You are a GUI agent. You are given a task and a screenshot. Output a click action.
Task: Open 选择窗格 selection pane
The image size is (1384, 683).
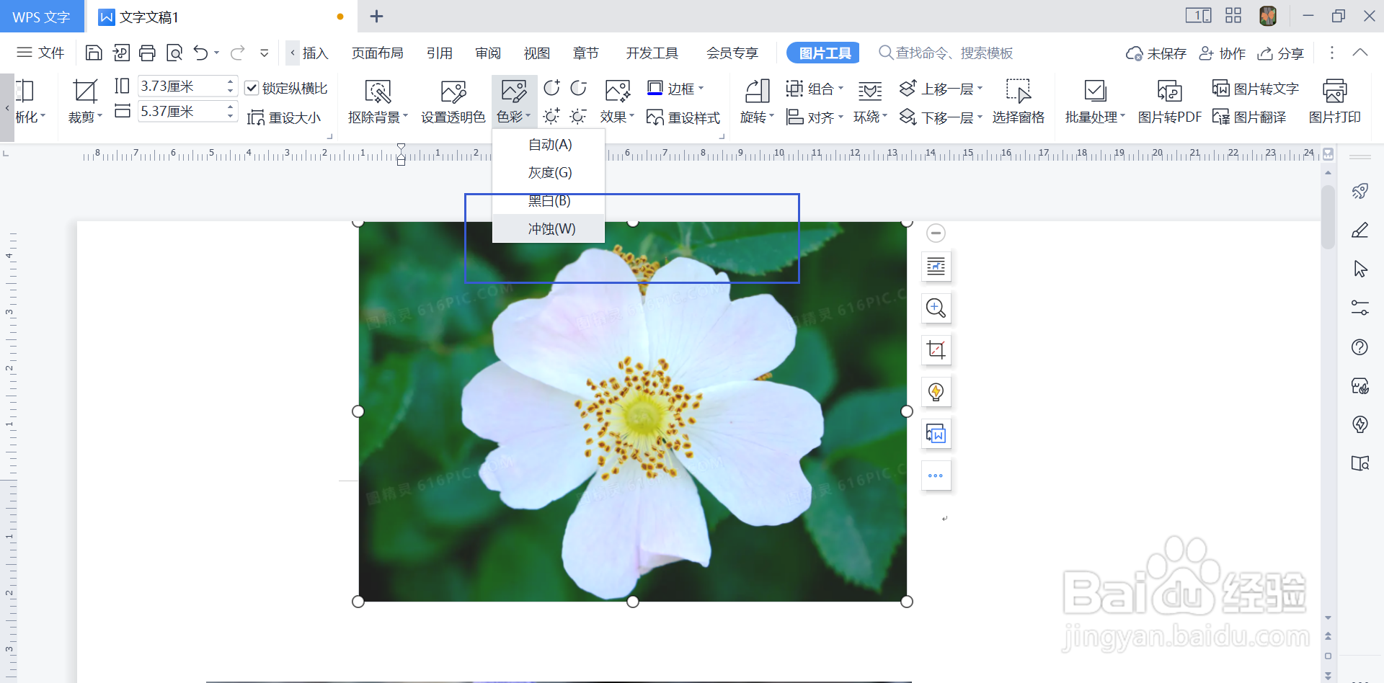pyautogui.click(x=1018, y=101)
